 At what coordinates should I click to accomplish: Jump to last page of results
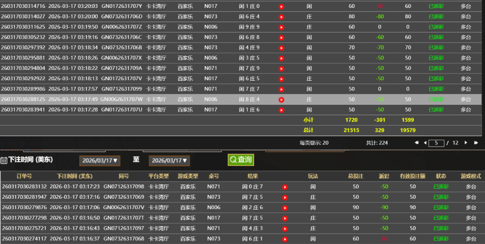click(x=476, y=143)
